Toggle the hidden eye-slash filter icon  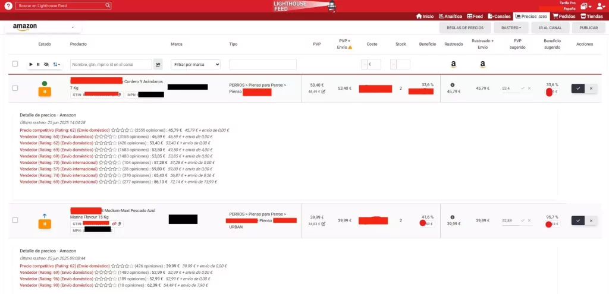click(46, 64)
